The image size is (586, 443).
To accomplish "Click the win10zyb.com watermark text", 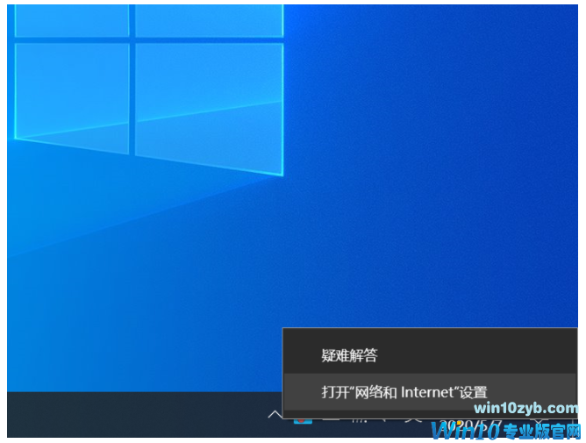I will point(525,408).
